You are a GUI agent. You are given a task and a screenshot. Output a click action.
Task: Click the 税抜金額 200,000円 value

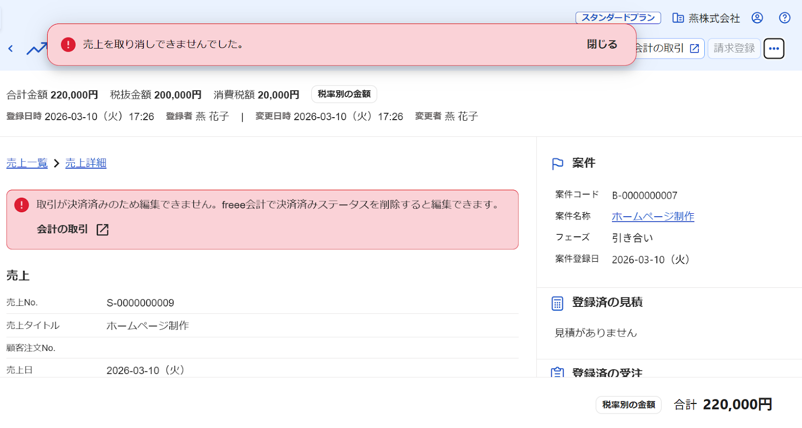[177, 95]
